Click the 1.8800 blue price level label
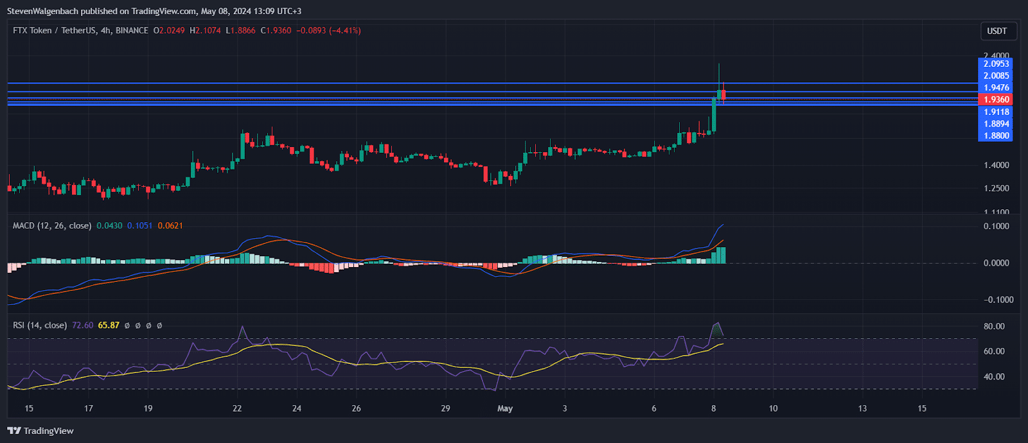The height and width of the screenshot is (443, 1028). [996, 135]
